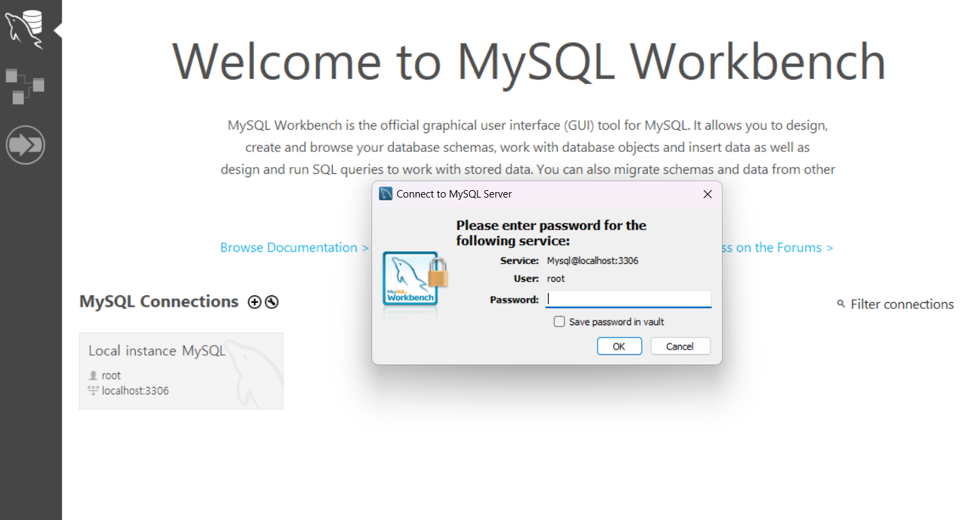Close the Connect to MySQL Server dialog
The width and height of the screenshot is (961, 520).
tap(707, 194)
